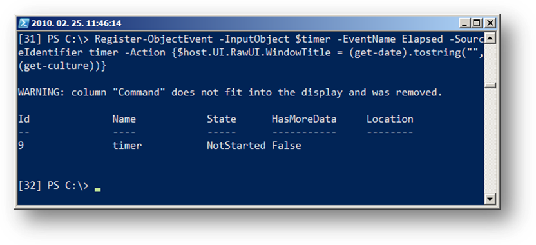Click the scrollbar up arrow
536x245 pixels.
[490, 38]
